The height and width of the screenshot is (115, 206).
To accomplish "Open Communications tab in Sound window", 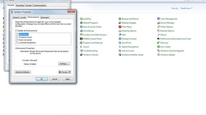I will tap(39, 5).
